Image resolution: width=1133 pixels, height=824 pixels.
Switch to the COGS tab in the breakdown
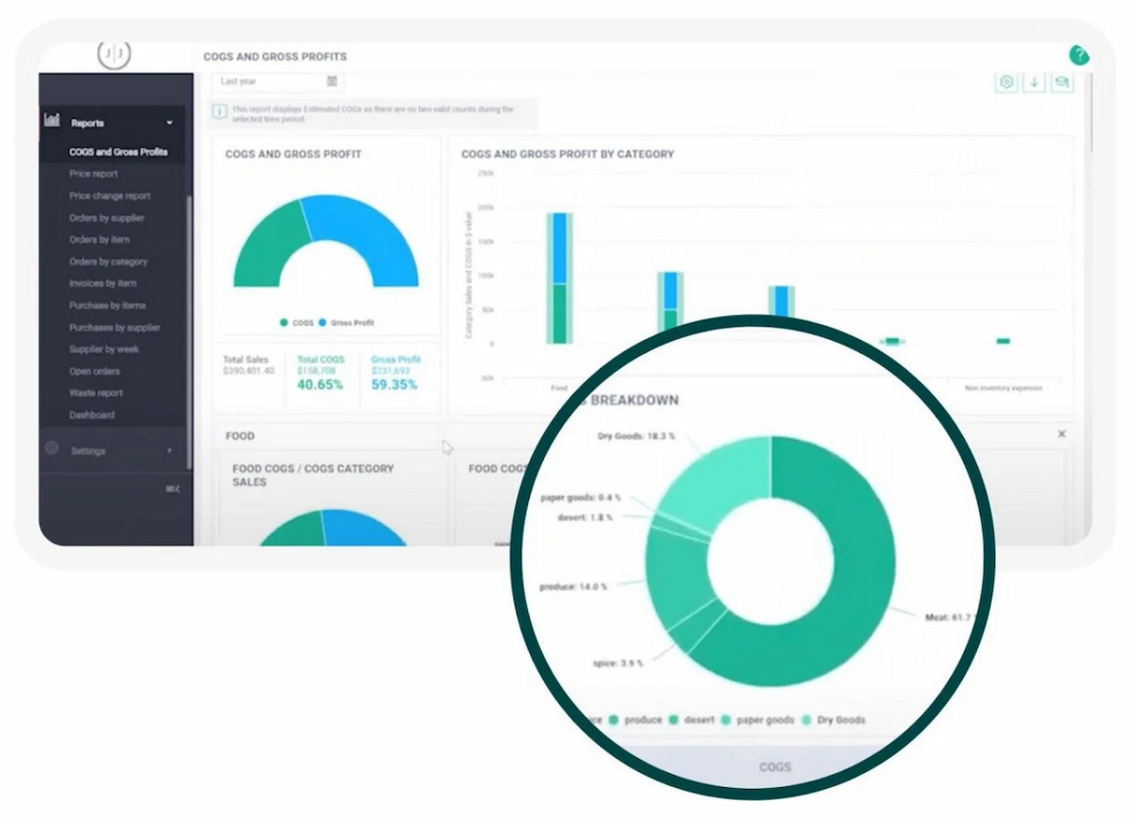click(774, 766)
